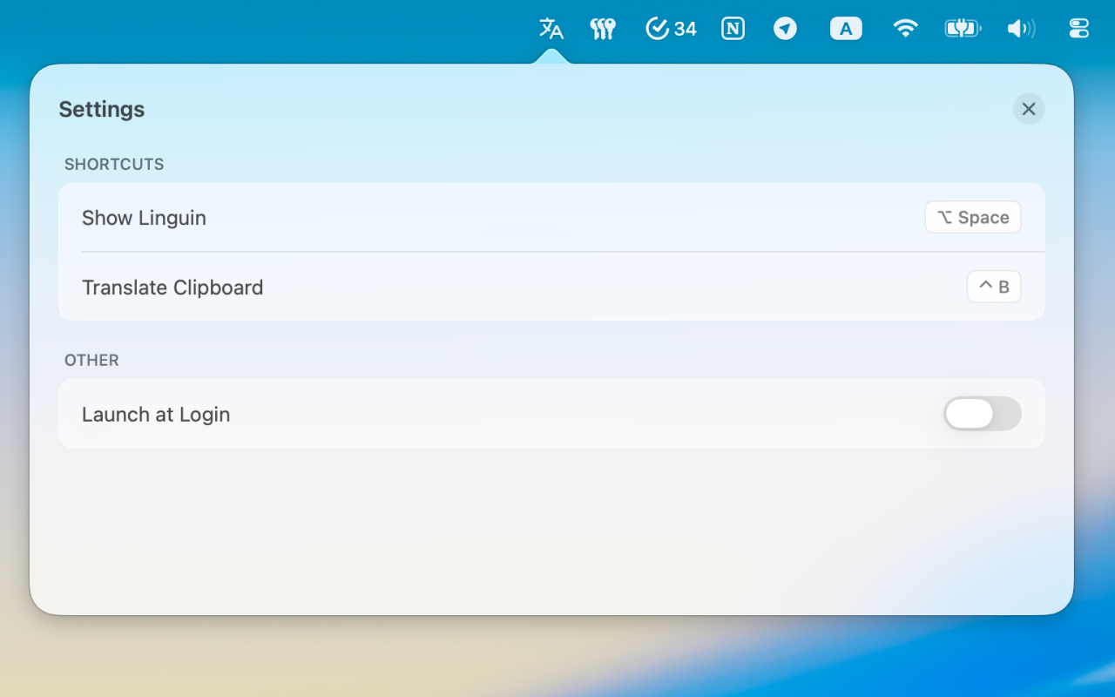Click the OTHER section header
This screenshot has height=697, width=1115.
[91, 360]
